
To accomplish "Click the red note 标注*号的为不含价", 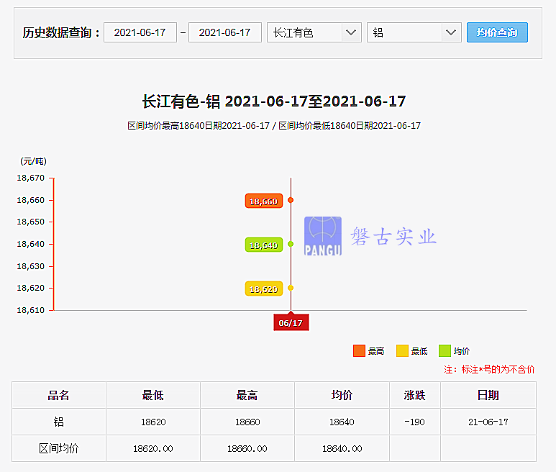I will (x=489, y=369).
